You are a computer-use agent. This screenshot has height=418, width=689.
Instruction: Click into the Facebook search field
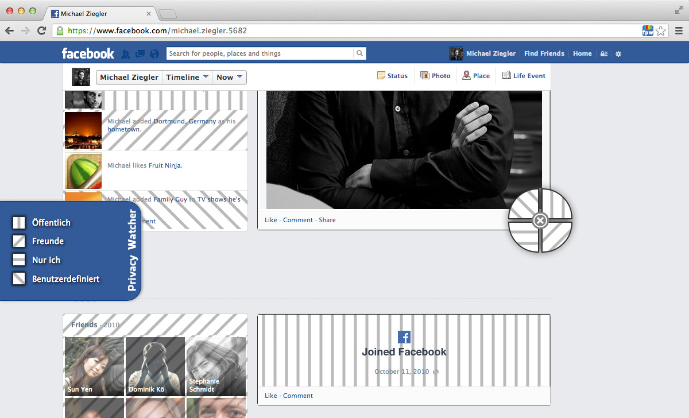(x=260, y=53)
